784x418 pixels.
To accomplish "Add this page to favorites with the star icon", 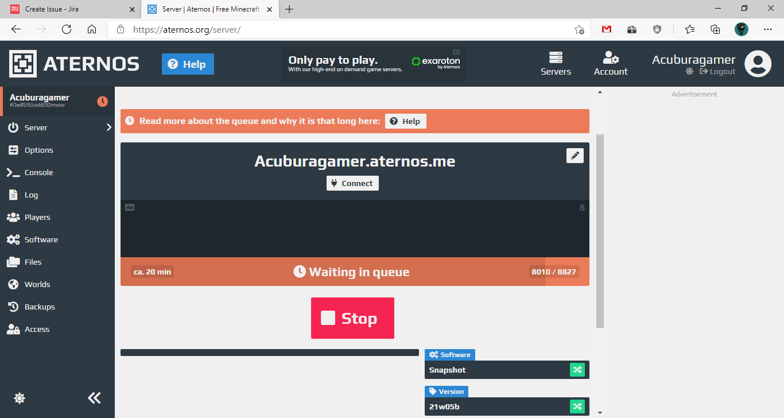I will (x=579, y=29).
